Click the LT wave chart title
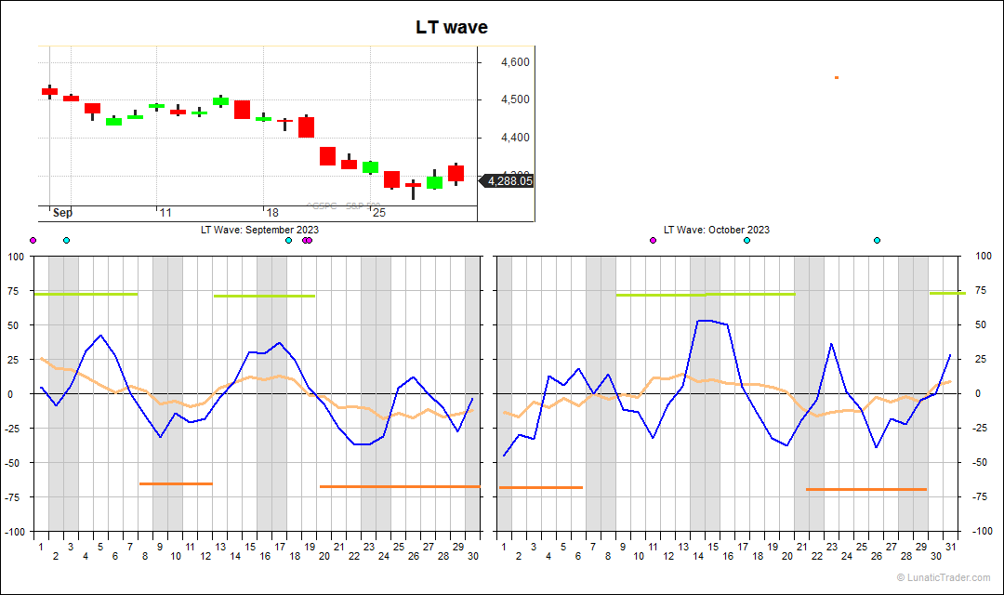Screen dimensions: 1004x595 point(451,27)
